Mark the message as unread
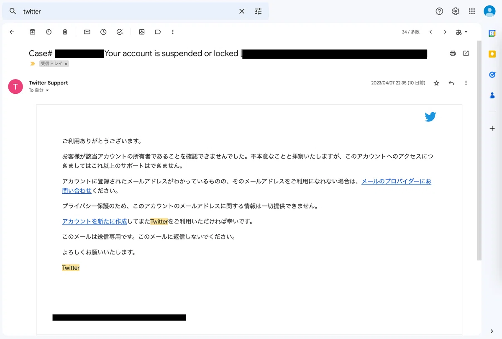 87,32
